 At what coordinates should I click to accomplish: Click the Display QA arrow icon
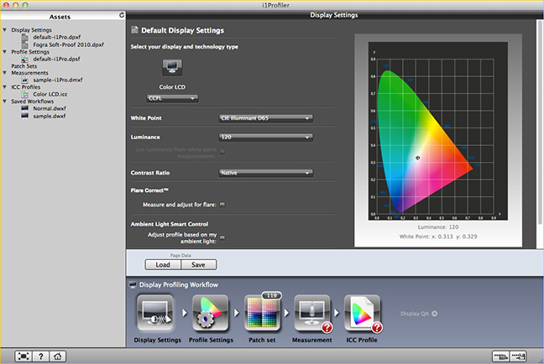[x=434, y=314]
